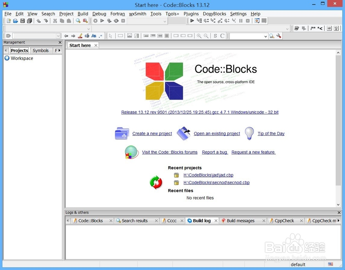Viewport: 345px width, 270px height.
Task: Click Request a new feature link
Action: [253, 152]
